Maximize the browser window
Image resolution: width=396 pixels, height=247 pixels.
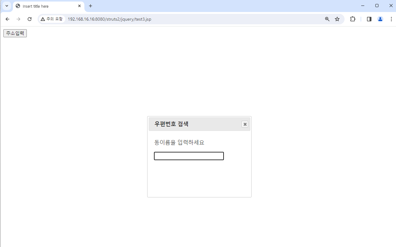(377, 6)
